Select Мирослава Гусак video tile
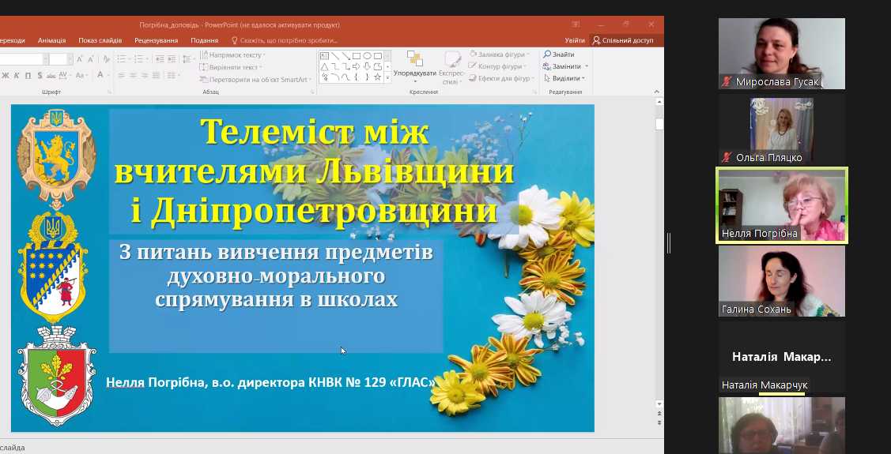 (x=781, y=54)
